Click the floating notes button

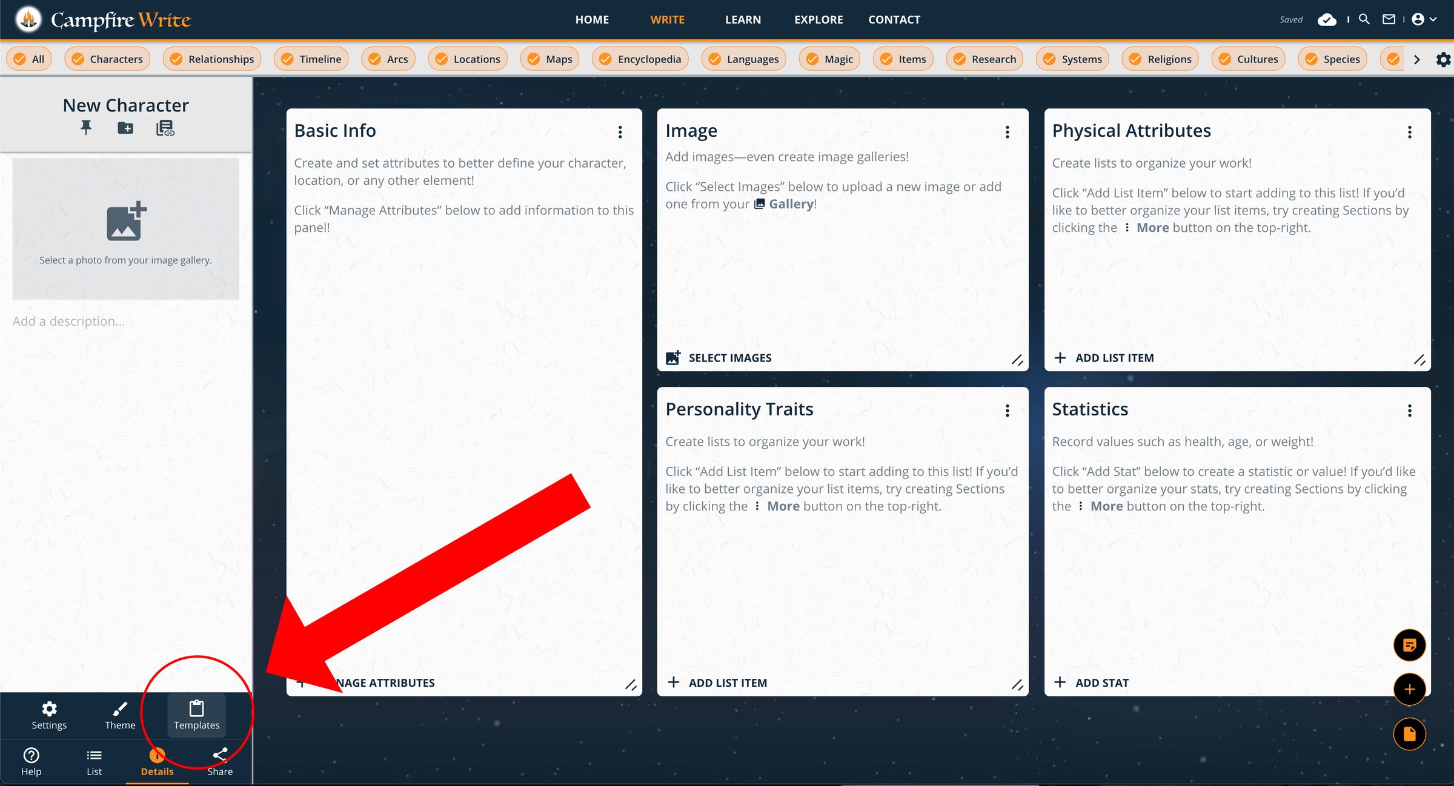1409,645
